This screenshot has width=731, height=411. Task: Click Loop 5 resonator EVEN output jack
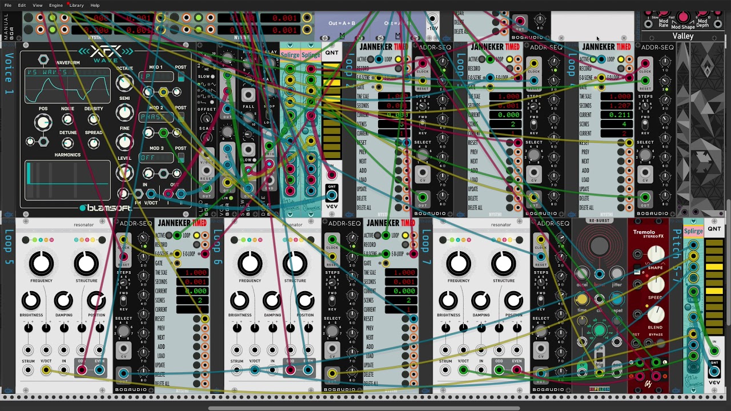99,370
